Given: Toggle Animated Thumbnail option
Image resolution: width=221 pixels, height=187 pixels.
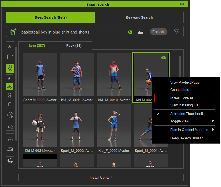Looking at the screenshot, I should point(185,114).
